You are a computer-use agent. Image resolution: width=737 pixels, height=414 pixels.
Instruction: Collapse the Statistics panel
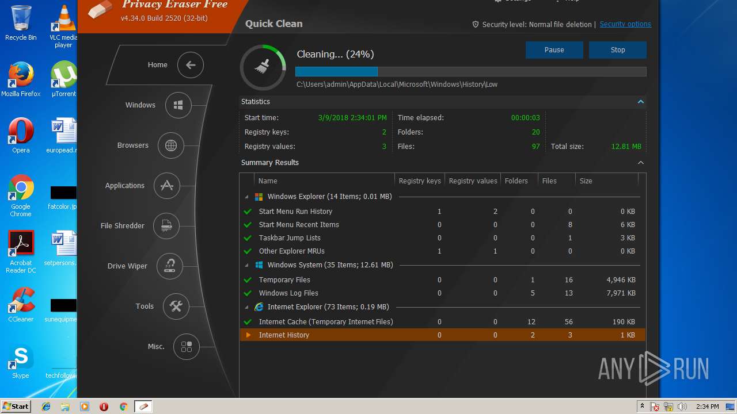click(640, 102)
